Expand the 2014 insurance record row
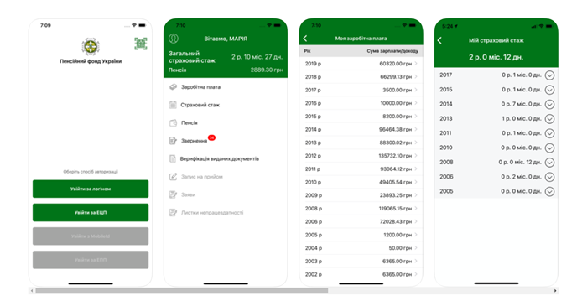 (x=549, y=105)
